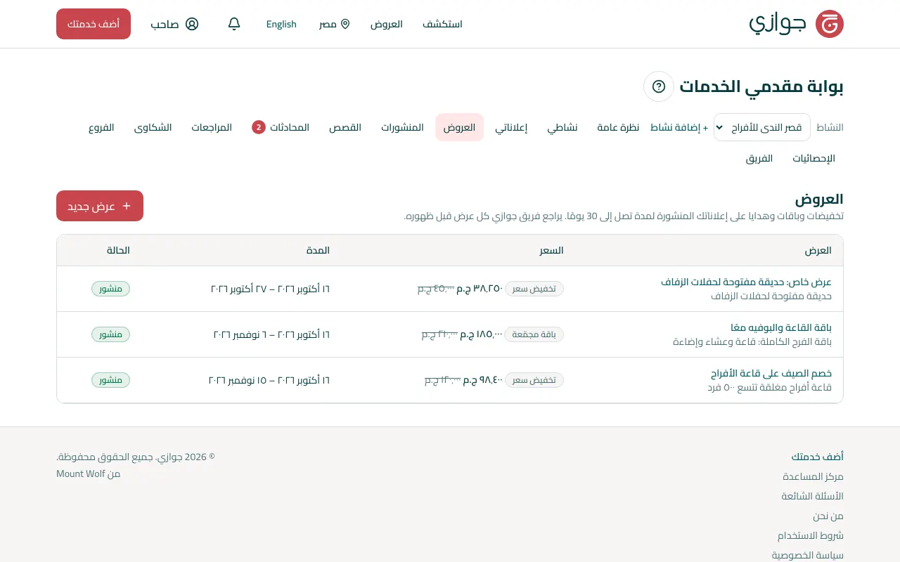Switch to the القصص tab
The width and height of the screenshot is (900, 562).
tap(345, 127)
